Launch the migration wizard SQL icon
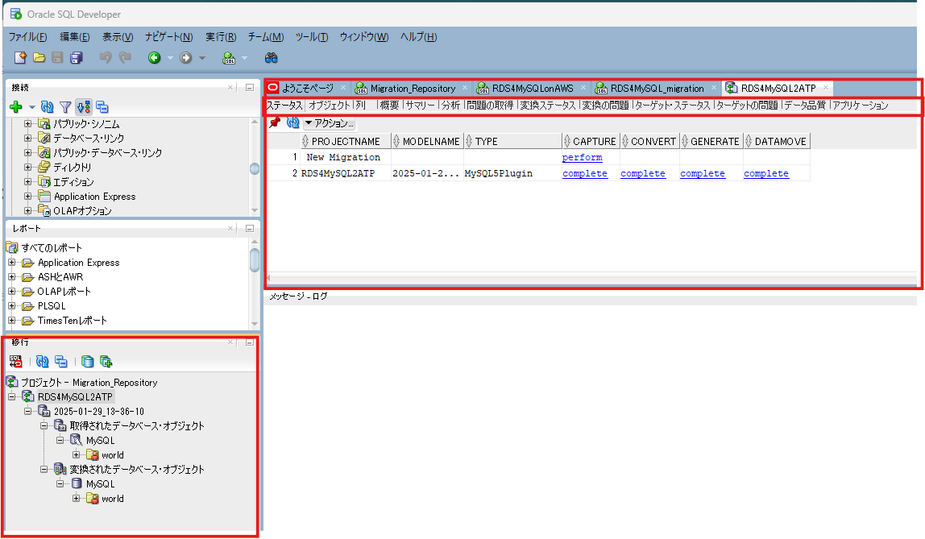The height and width of the screenshot is (539, 925). [x=16, y=362]
